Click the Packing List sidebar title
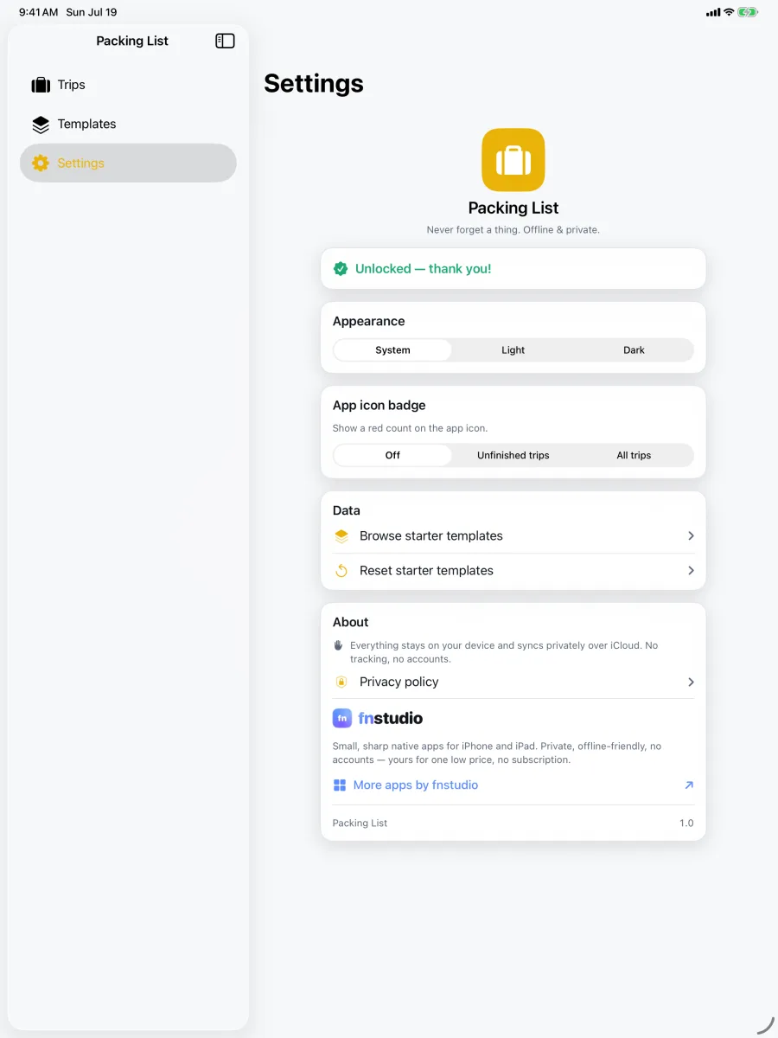The width and height of the screenshot is (778, 1038). (x=132, y=41)
